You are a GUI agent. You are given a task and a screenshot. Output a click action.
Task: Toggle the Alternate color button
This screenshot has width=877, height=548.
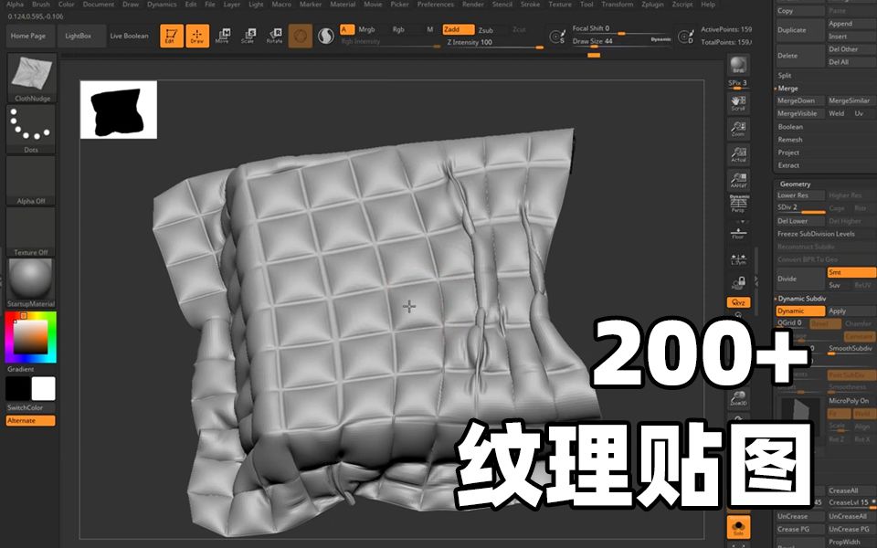click(x=31, y=420)
